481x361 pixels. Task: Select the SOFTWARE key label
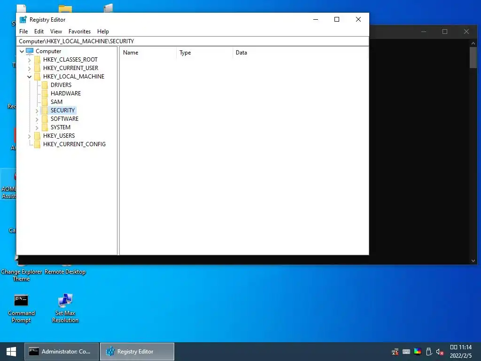[64, 118]
